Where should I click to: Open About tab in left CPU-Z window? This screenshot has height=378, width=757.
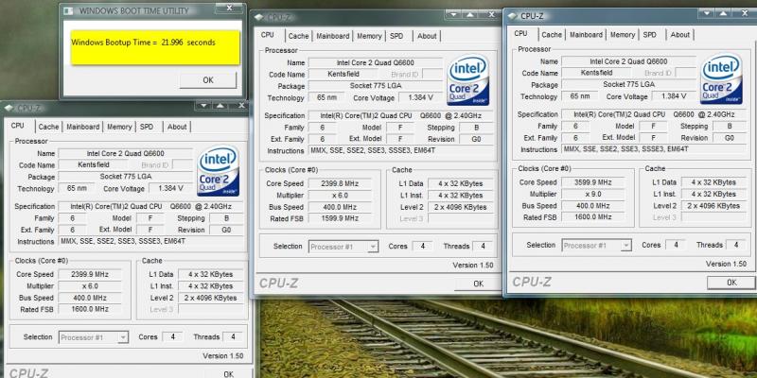point(177,127)
